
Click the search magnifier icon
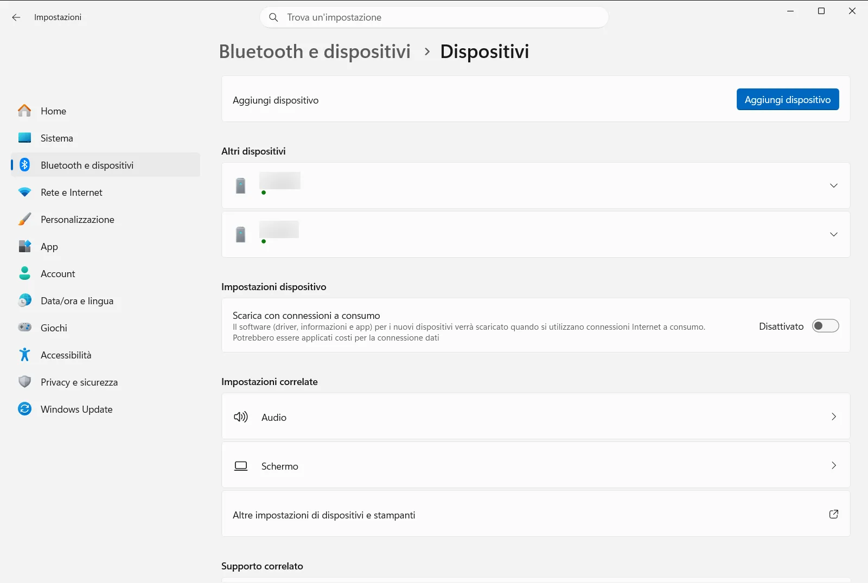coord(274,17)
